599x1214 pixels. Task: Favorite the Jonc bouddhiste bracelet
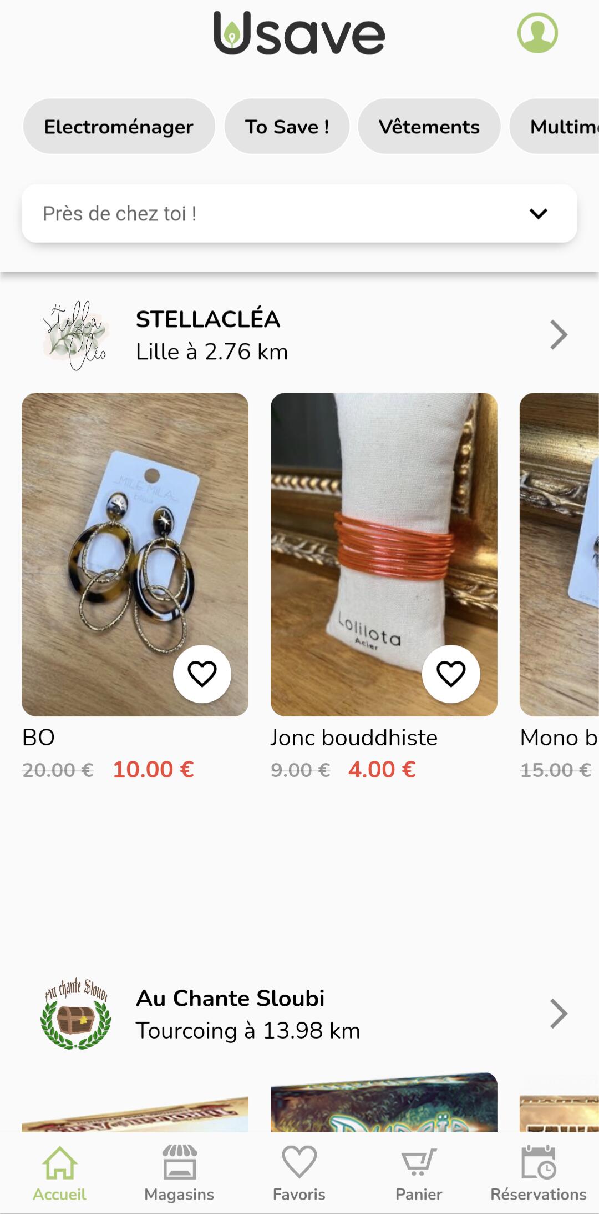(x=451, y=674)
